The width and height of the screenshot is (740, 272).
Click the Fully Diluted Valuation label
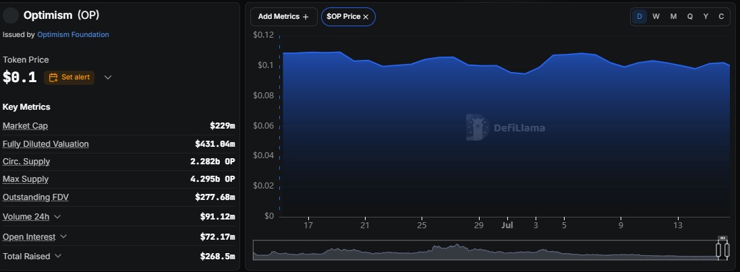click(46, 144)
